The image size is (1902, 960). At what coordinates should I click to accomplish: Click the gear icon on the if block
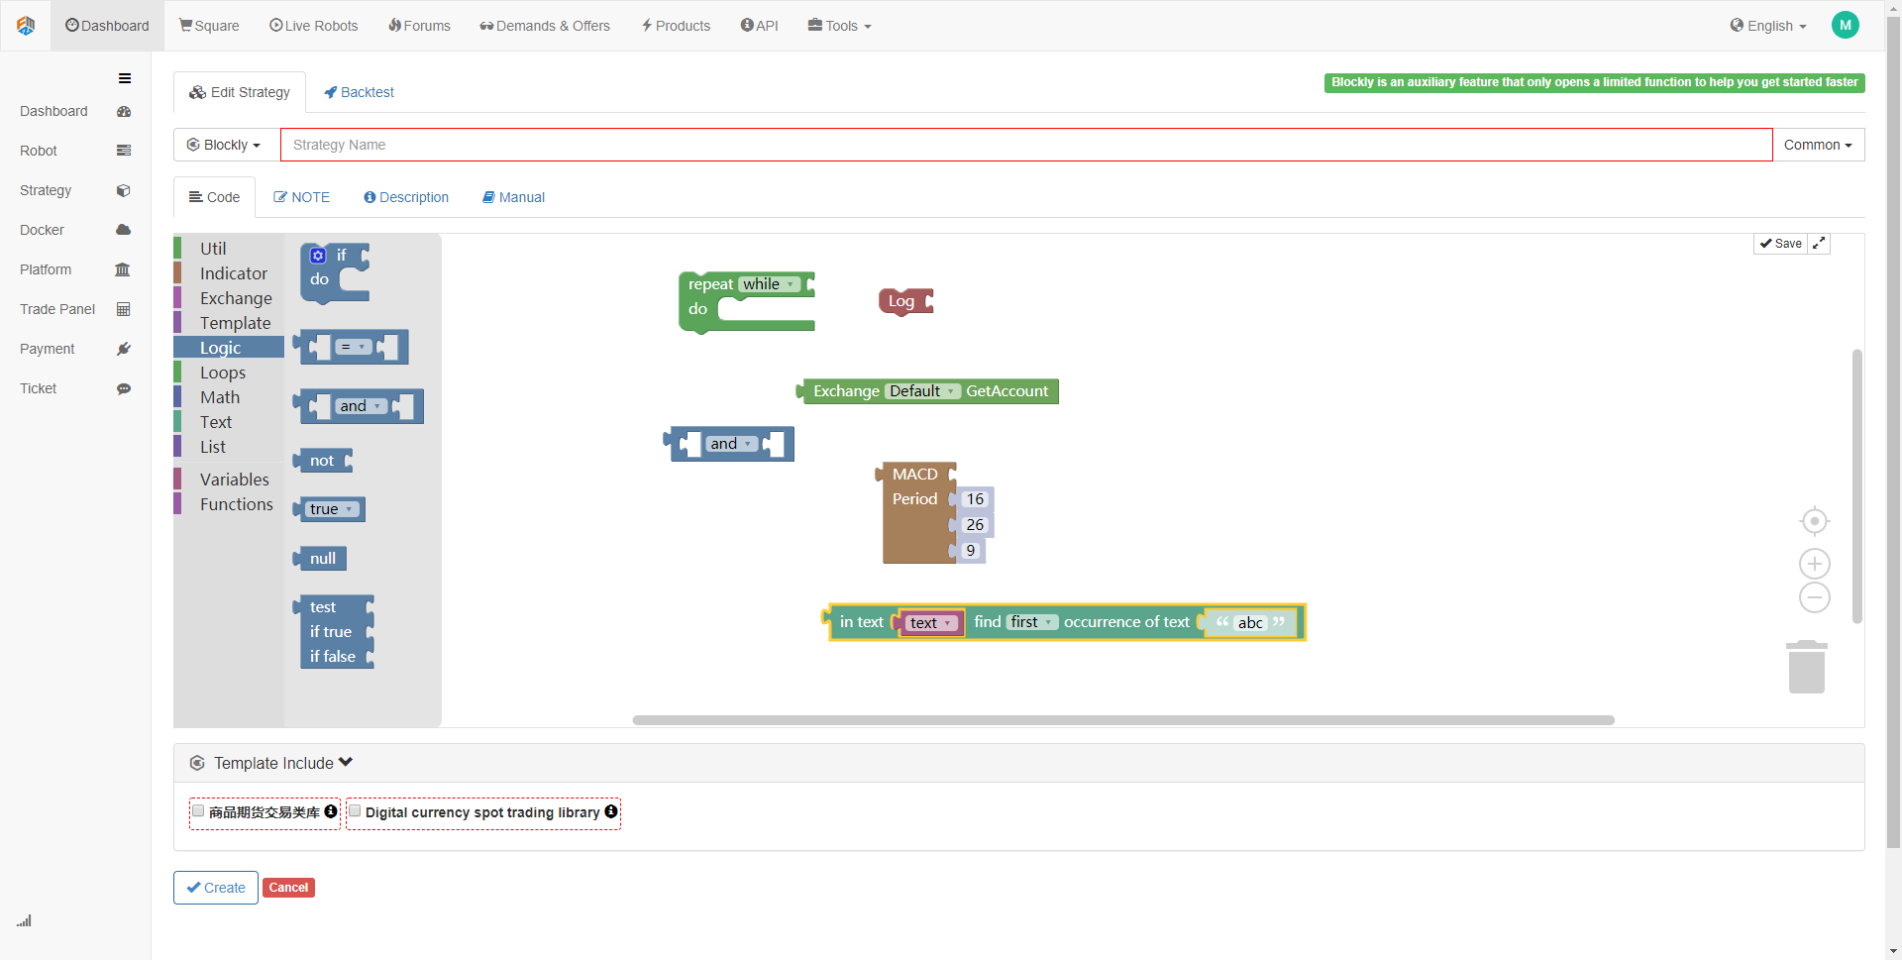[318, 256]
